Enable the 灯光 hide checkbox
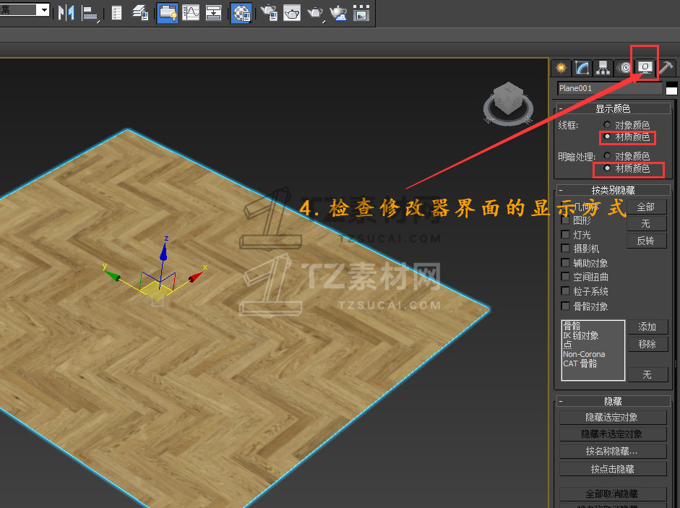Screen dimensions: 680x508 click(x=566, y=235)
